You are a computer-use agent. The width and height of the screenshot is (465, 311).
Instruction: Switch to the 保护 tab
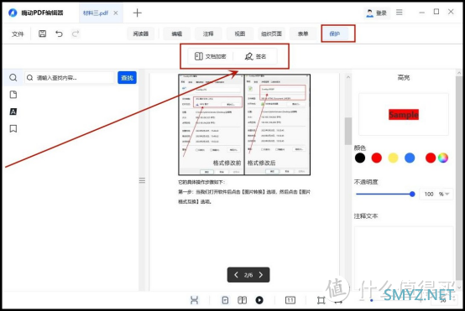[x=335, y=34]
